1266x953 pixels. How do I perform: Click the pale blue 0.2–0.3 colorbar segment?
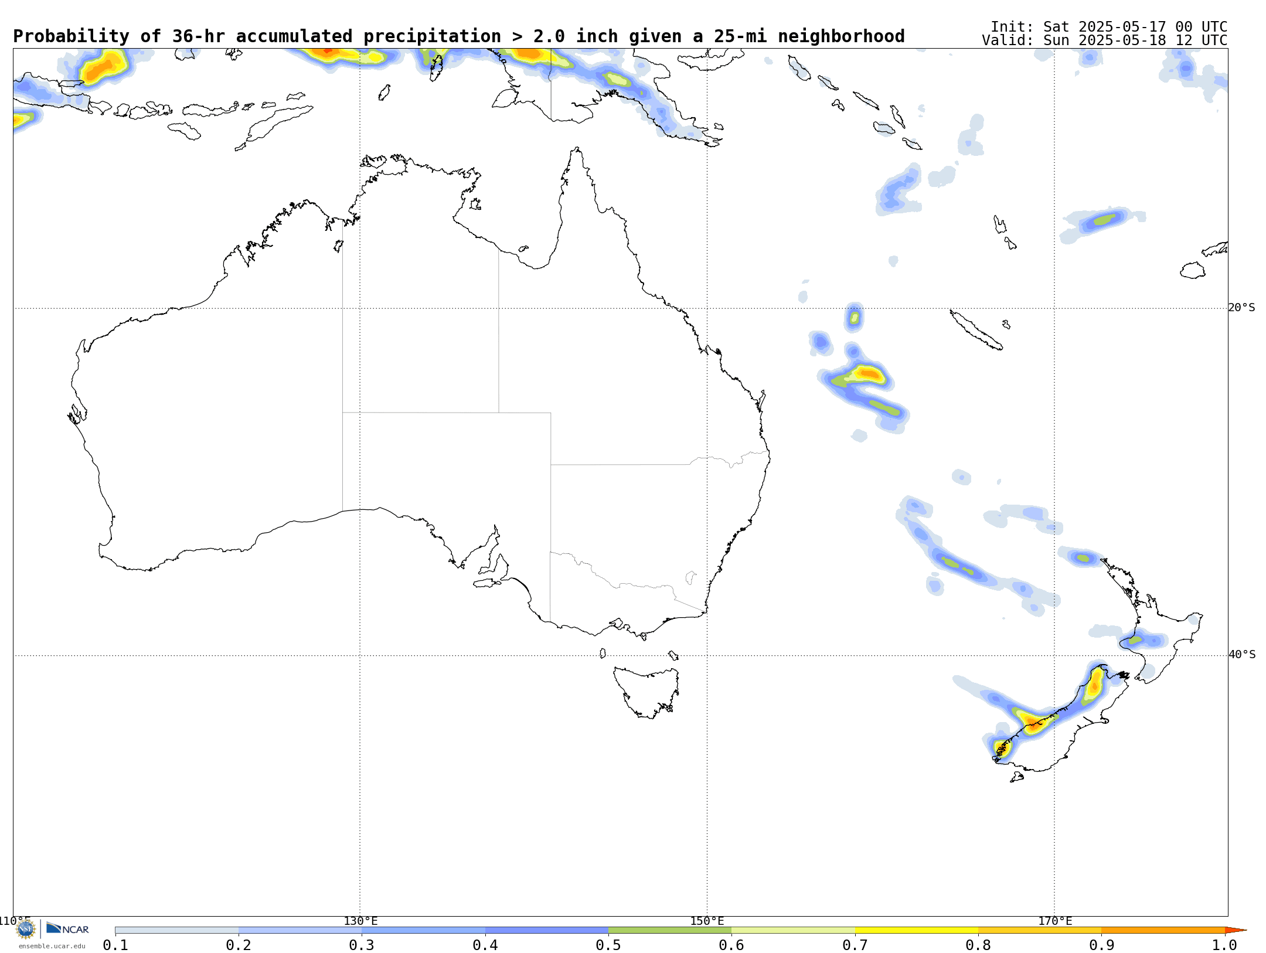pos(300,930)
